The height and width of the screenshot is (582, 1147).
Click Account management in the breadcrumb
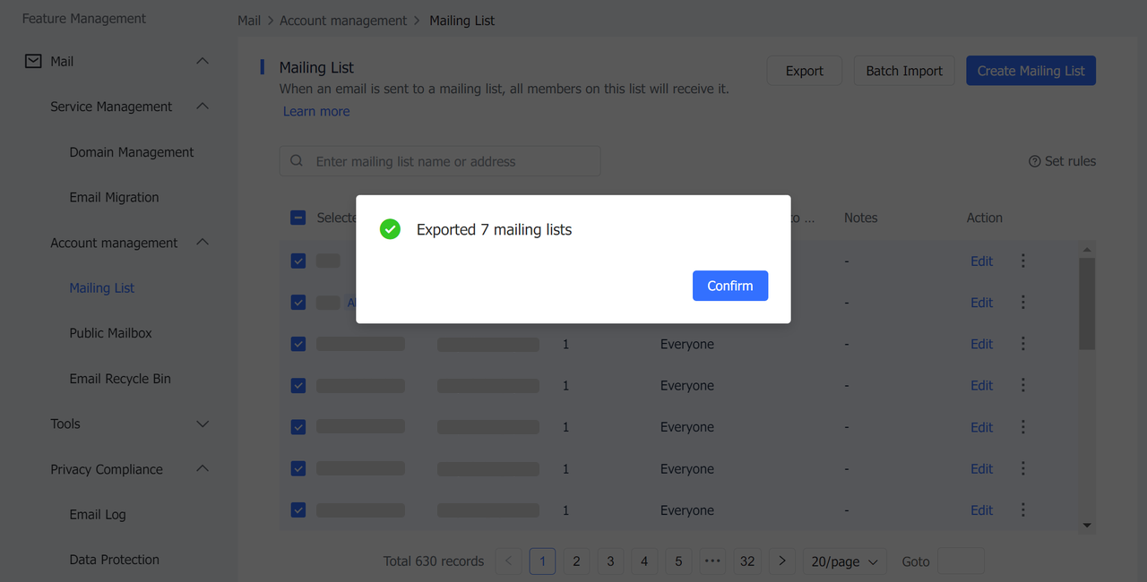tap(343, 20)
